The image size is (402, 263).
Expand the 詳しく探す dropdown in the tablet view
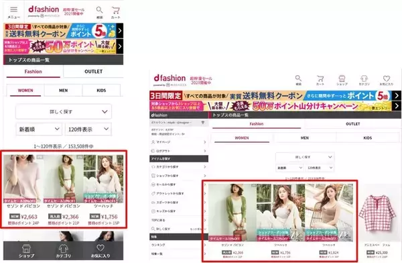point(305,157)
